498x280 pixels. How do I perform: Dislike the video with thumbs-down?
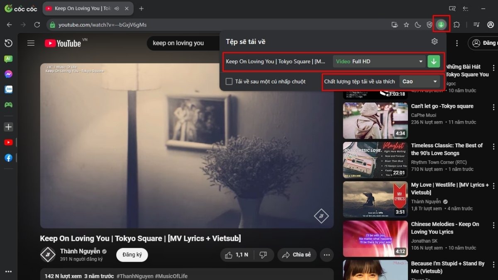point(263,255)
